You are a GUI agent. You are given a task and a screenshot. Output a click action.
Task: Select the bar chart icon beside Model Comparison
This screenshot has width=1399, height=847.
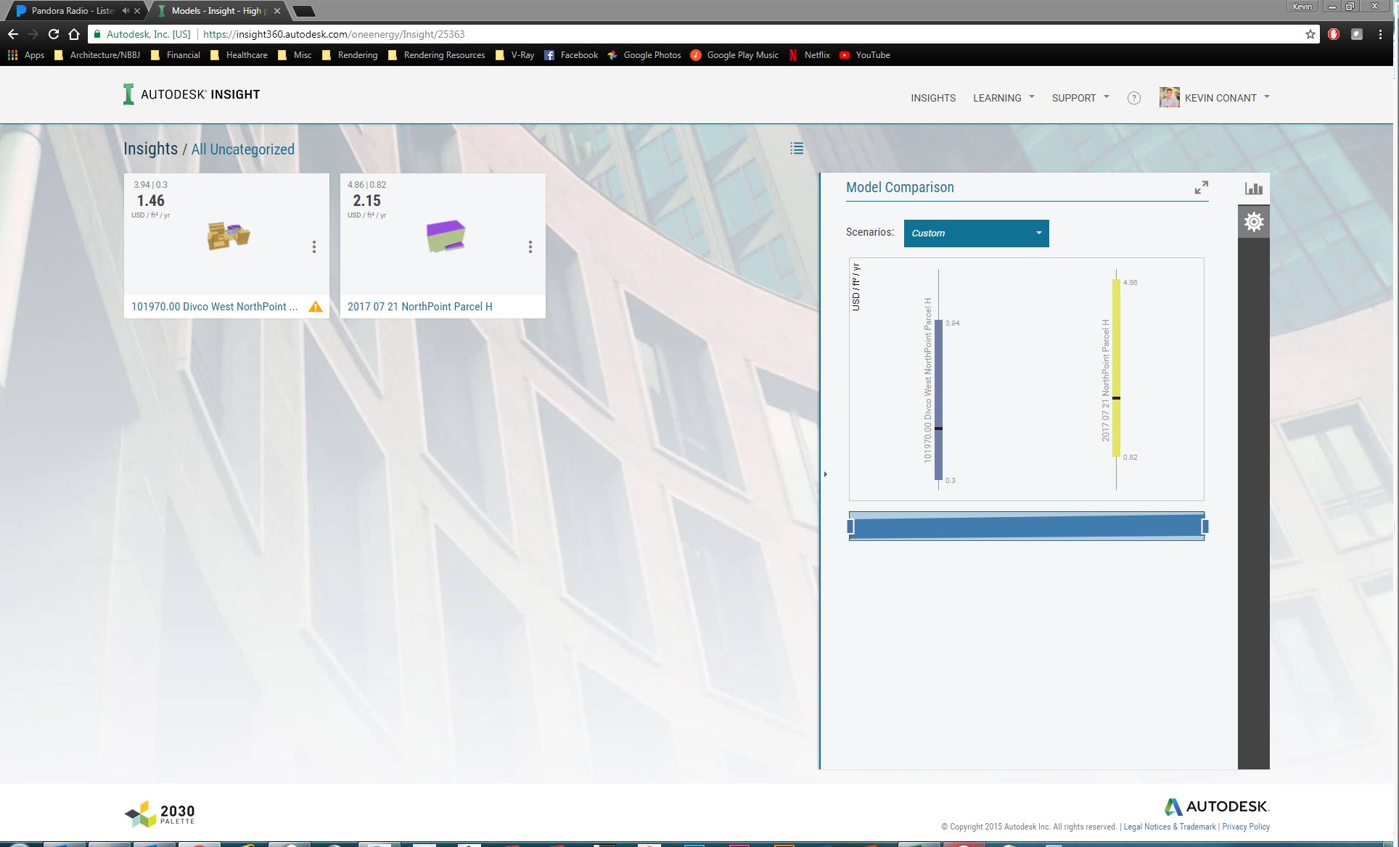click(x=1254, y=188)
